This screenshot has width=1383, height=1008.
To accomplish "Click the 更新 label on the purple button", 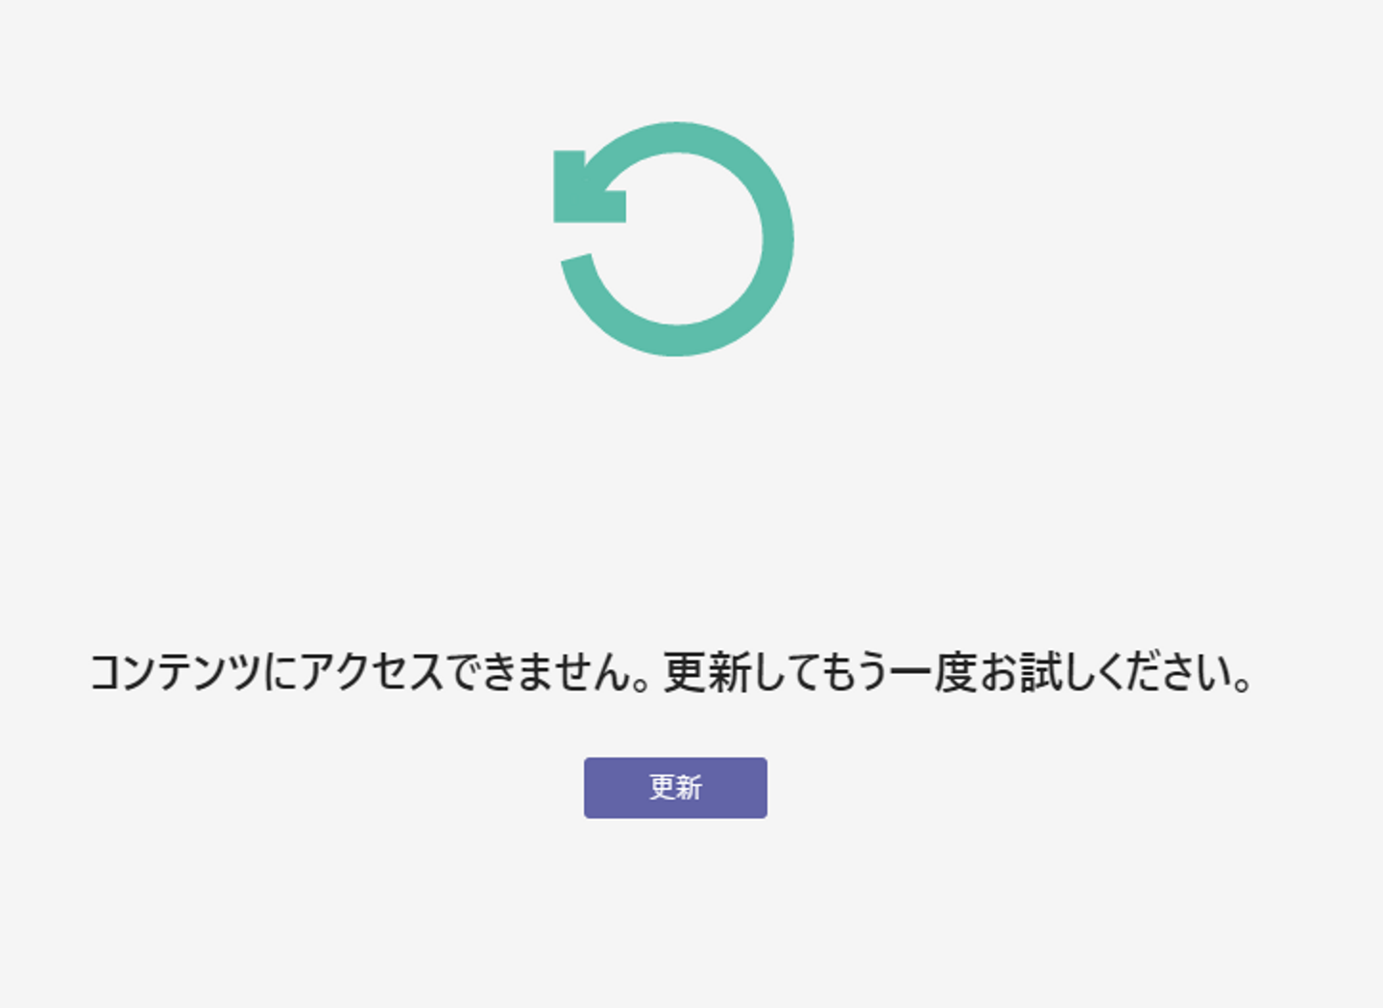I will [x=675, y=787].
